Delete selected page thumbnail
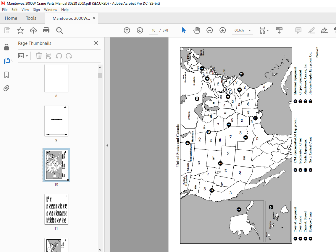The width and height of the screenshot is (336, 252). pyautogui.click(x=39, y=56)
